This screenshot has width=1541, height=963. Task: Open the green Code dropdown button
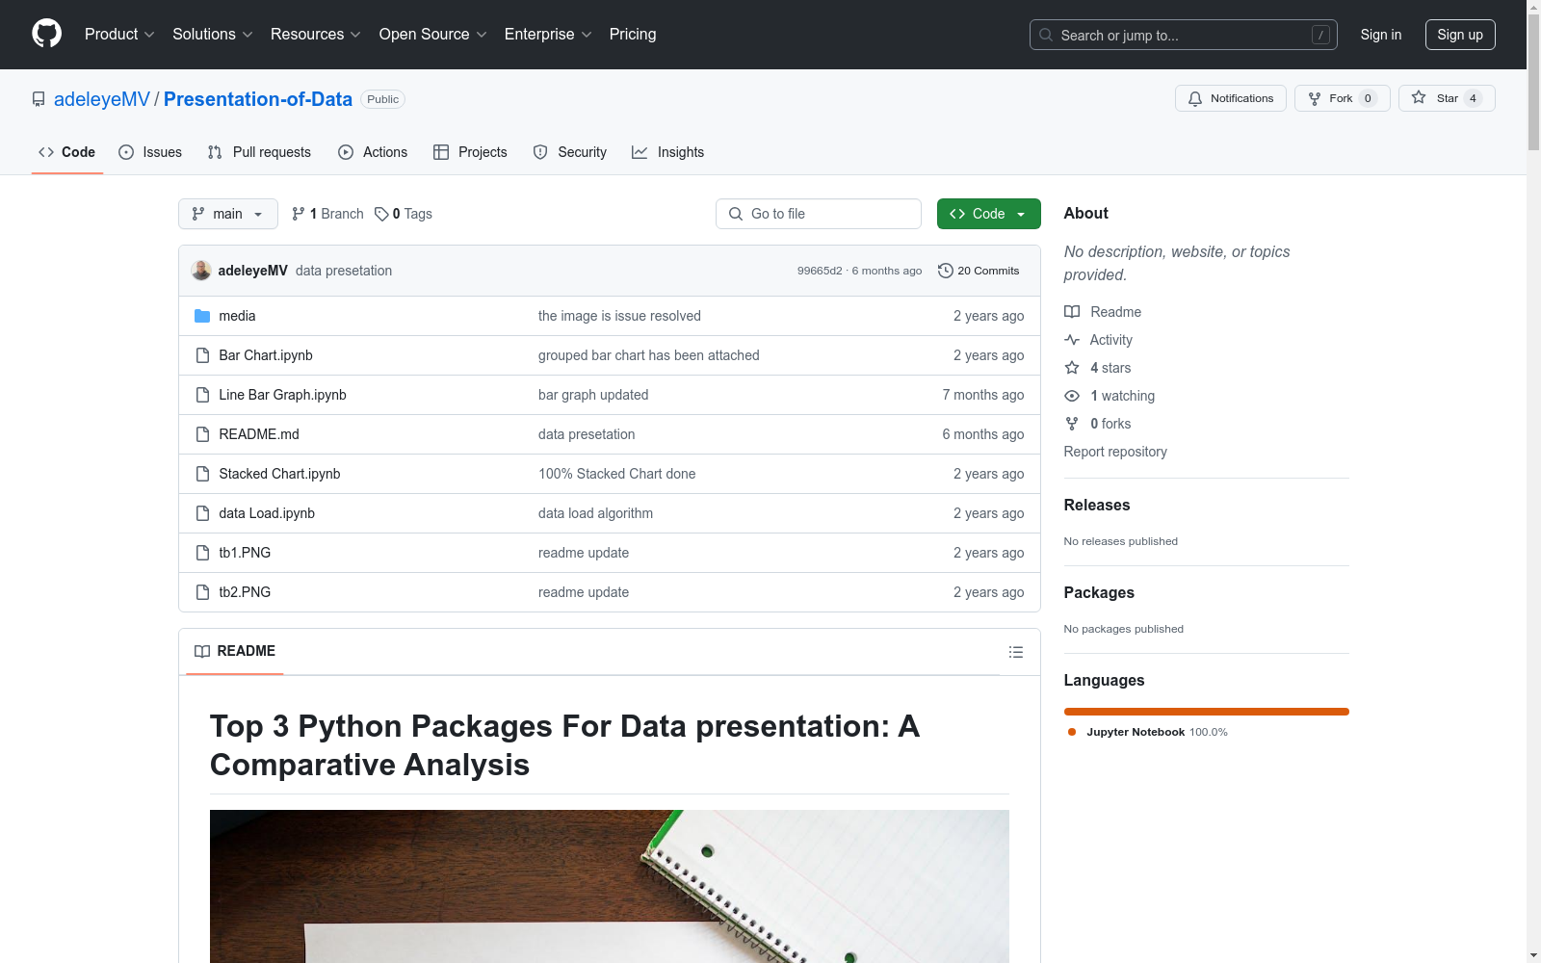(988, 214)
